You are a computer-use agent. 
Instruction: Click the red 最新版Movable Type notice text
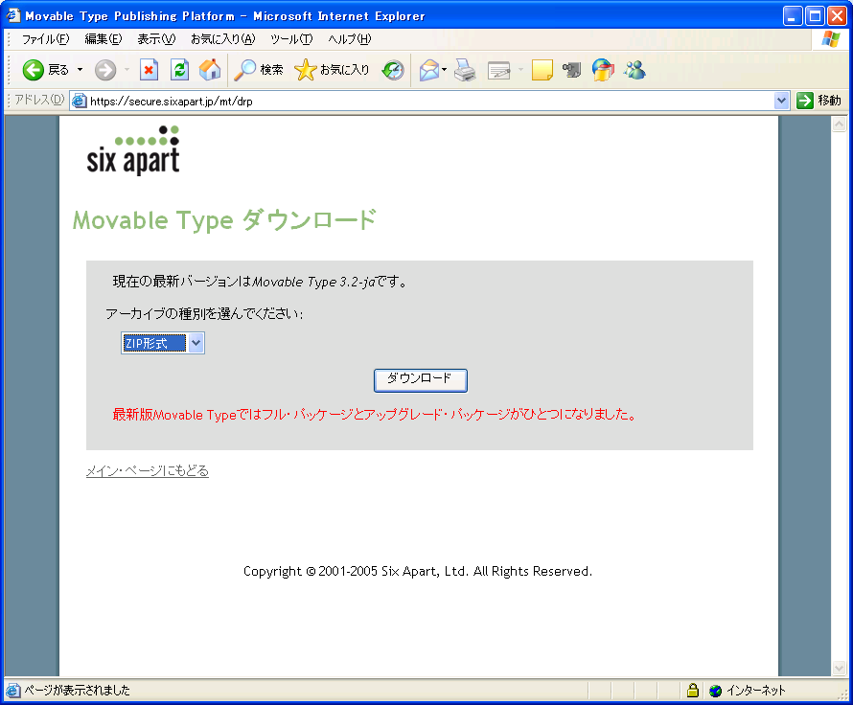tap(375, 415)
